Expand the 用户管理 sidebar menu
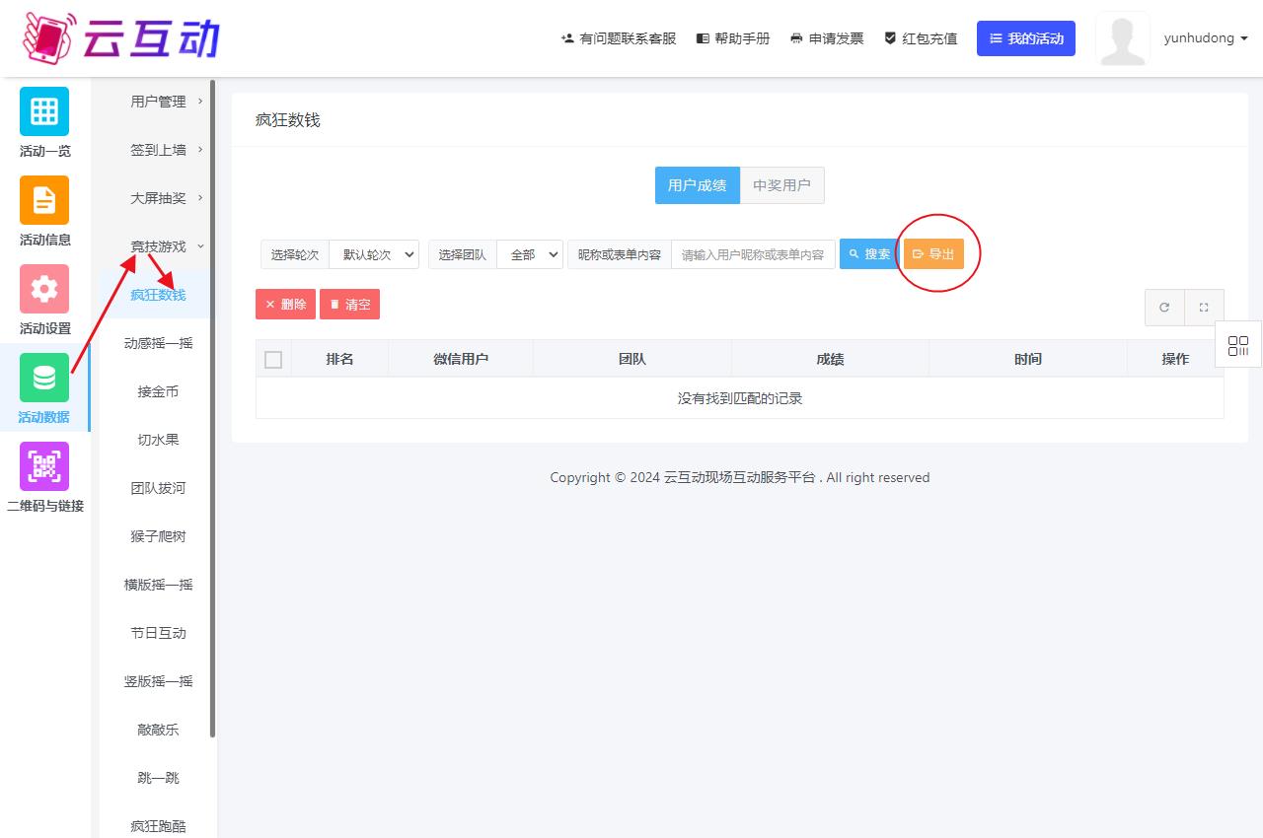Image resolution: width=1263 pixels, height=838 pixels. click(x=158, y=102)
